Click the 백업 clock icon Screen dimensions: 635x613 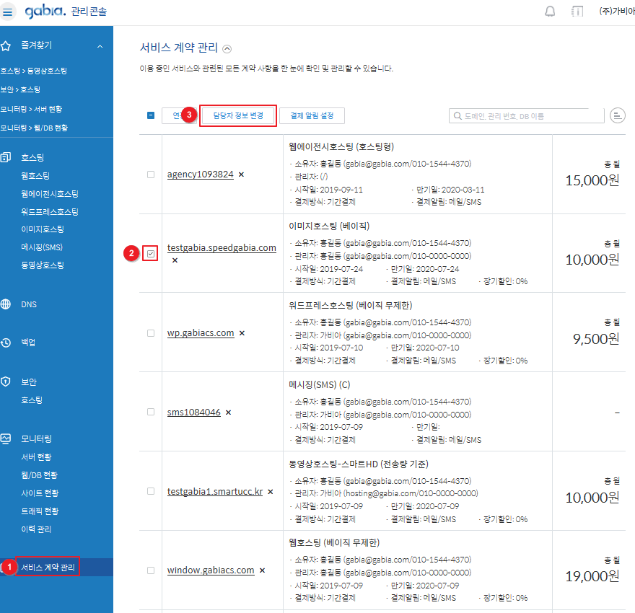coord(6,343)
